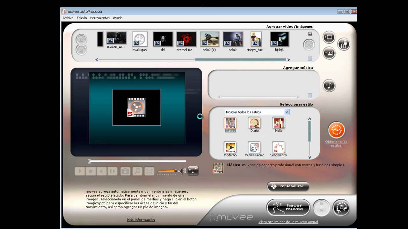Click the capture from device button
Screen dimensions: 408x229
pos(344,44)
